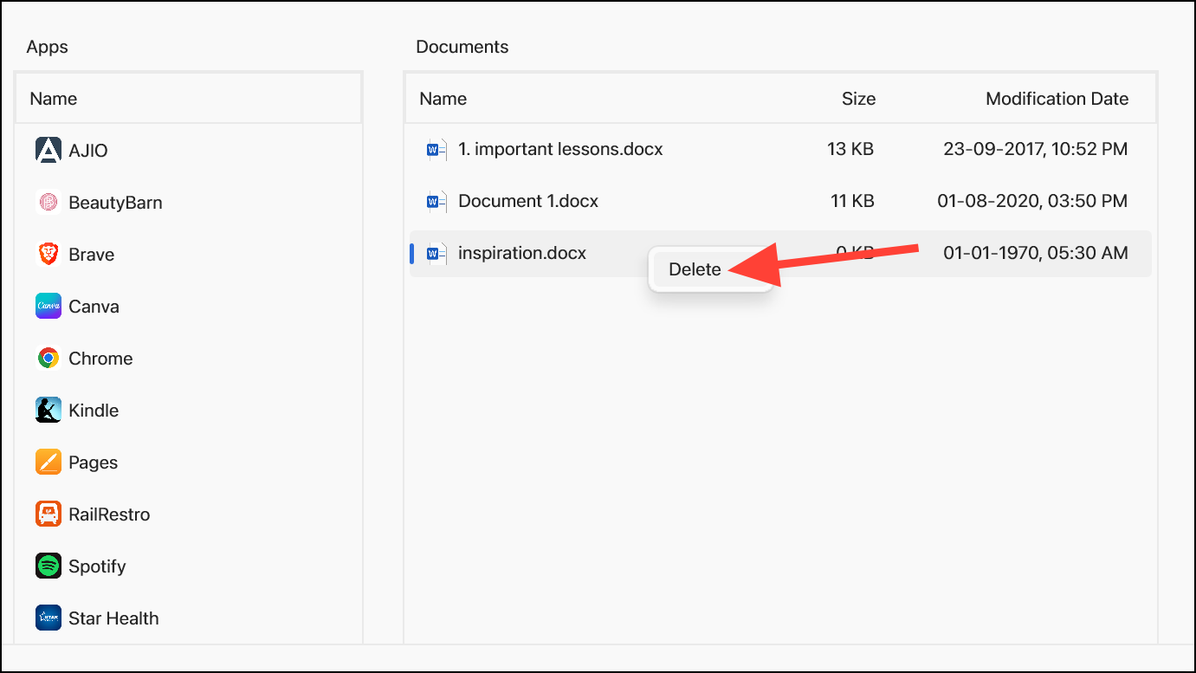Click the Name header in the Apps panel

pos(54,98)
